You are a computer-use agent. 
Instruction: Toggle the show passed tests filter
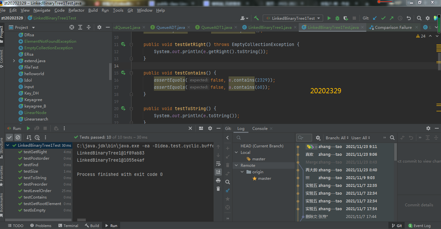[9, 137]
